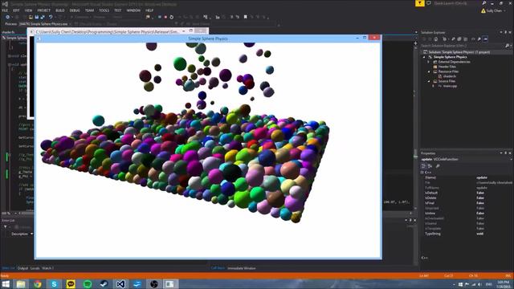Click the TypeString property row

pyautogui.click(x=466, y=234)
